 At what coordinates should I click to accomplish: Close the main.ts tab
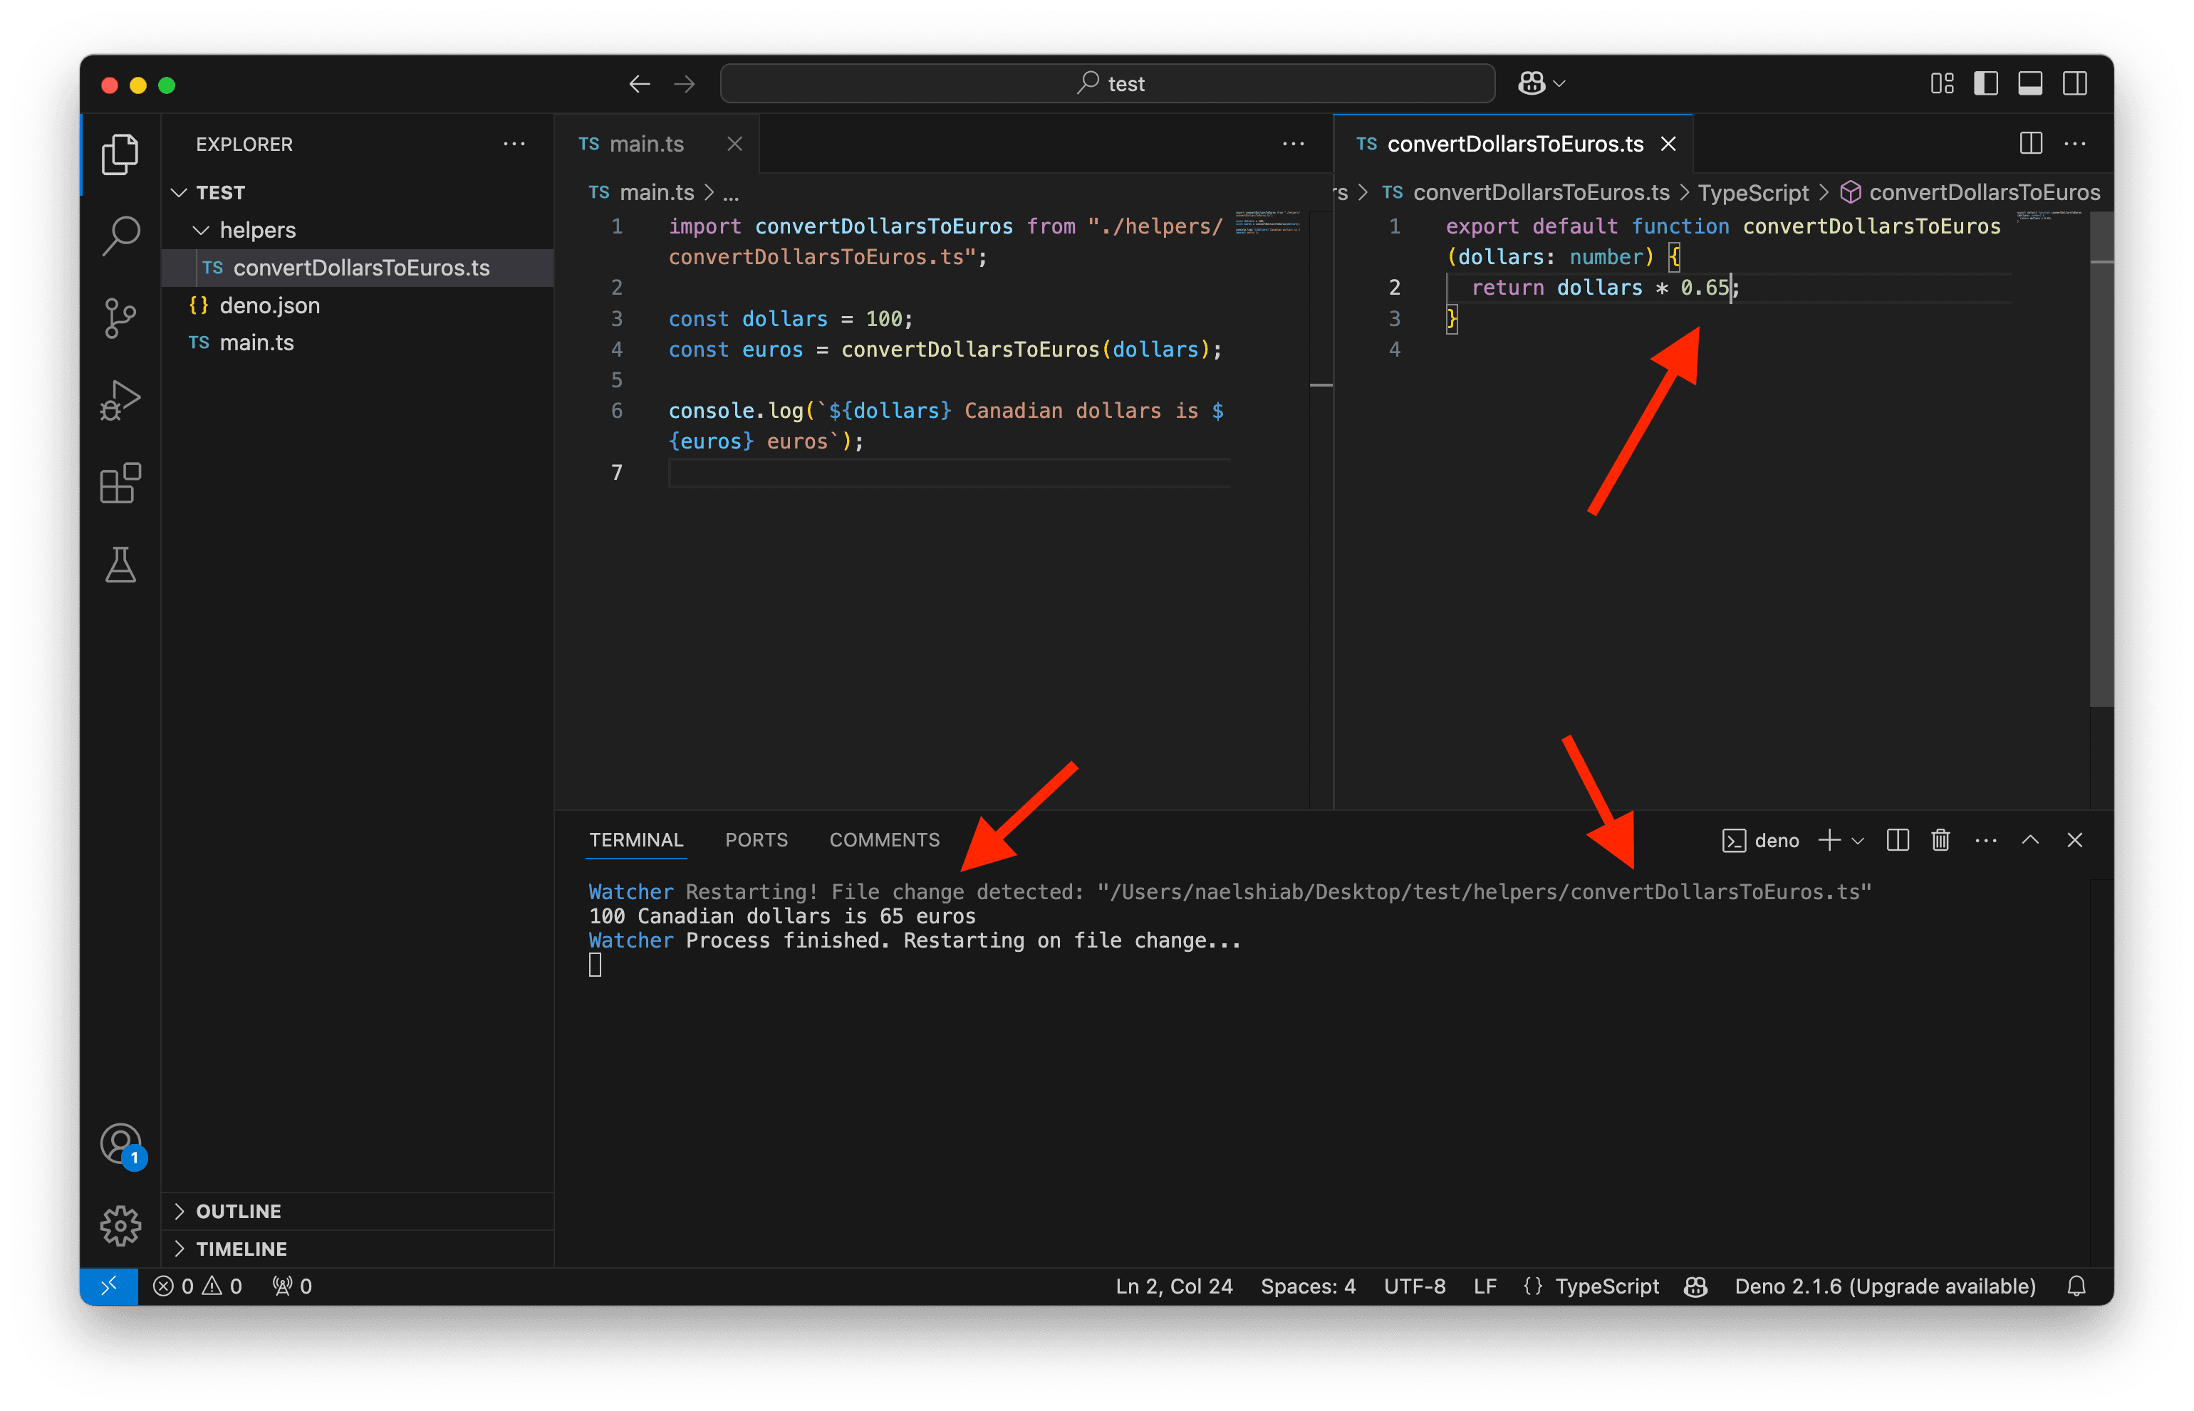click(x=734, y=144)
